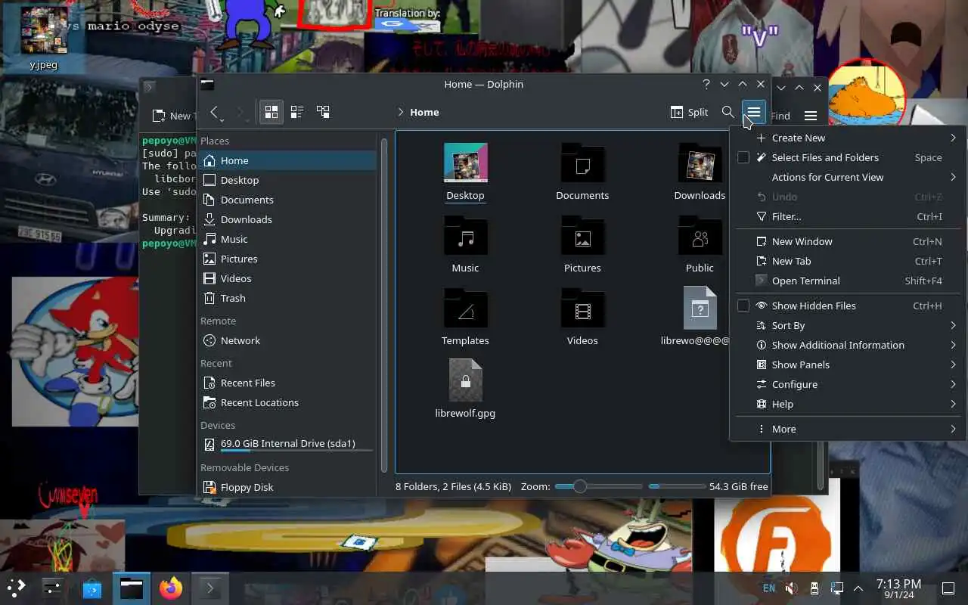Viewport: 968px width, 605px height.
Task: Open Floppy Disk removable device
Action: point(287,487)
